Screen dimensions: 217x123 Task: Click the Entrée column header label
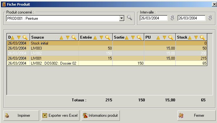click(86, 37)
